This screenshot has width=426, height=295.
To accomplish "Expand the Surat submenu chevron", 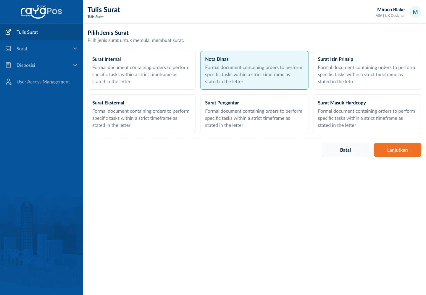I will tap(75, 49).
